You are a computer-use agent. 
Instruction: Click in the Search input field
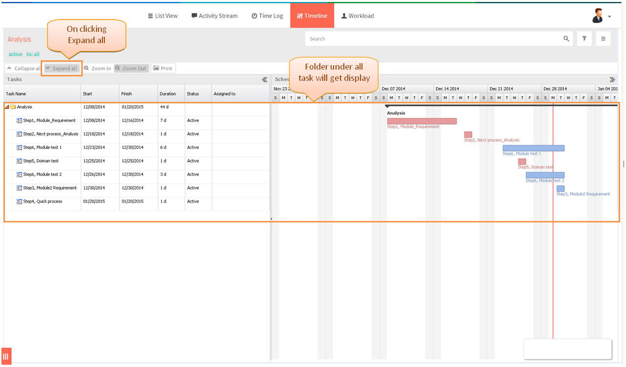[433, 39]
